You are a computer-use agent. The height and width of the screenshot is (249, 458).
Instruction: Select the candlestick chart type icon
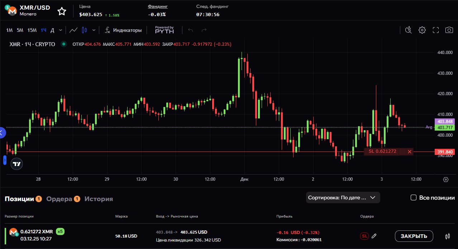click(85, 30)
